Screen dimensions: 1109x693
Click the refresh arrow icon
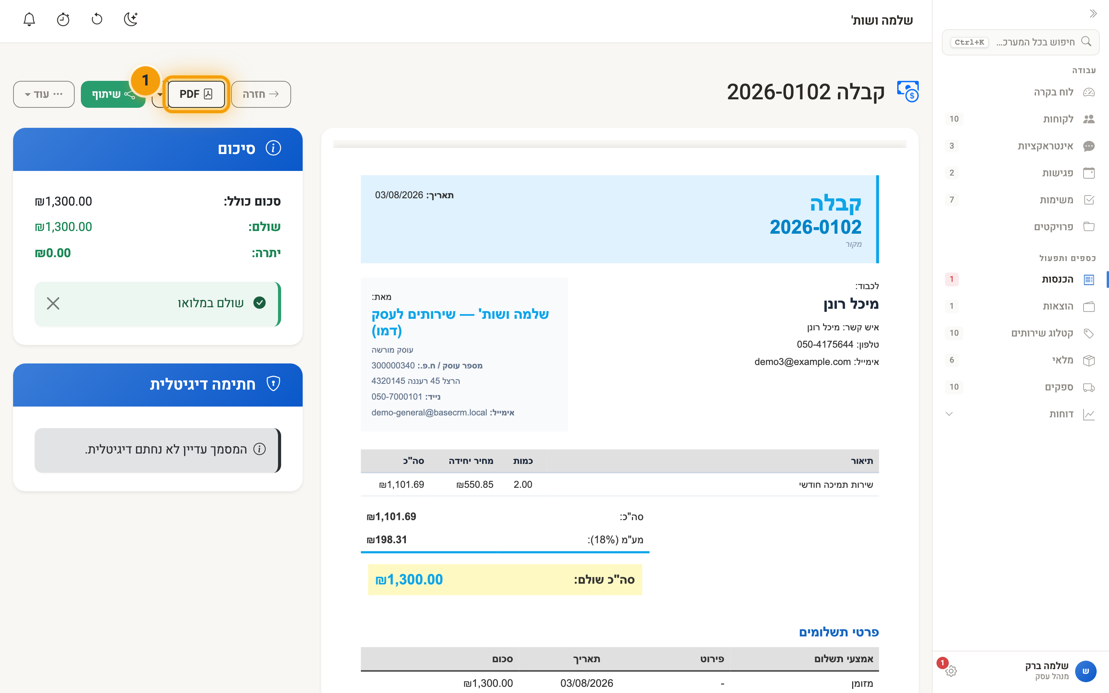coord(97,19)
